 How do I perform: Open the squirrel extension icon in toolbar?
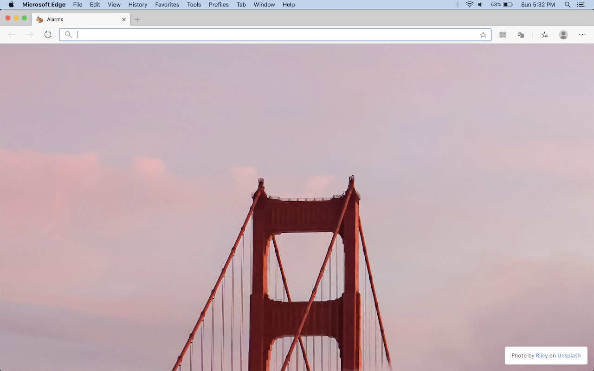[x=521, y=35]
